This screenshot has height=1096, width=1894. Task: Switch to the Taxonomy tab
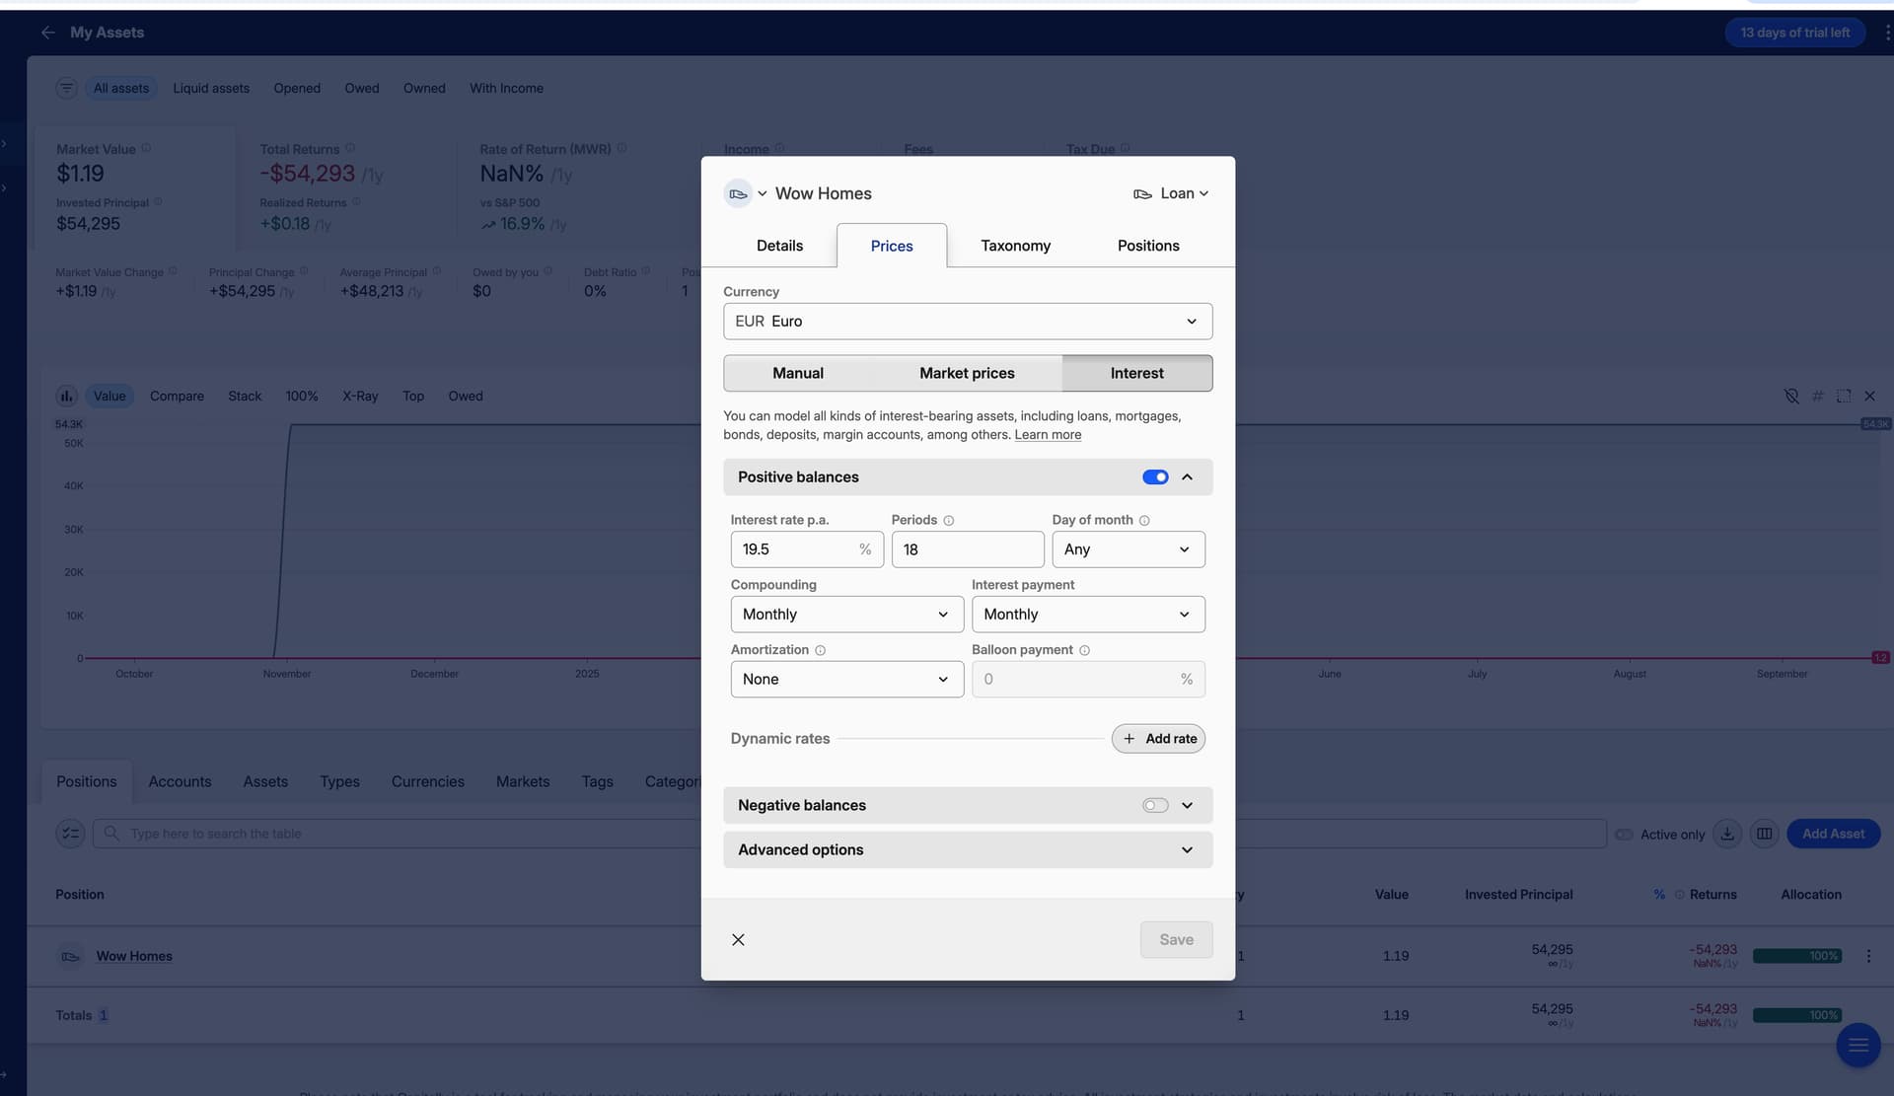1015,246
